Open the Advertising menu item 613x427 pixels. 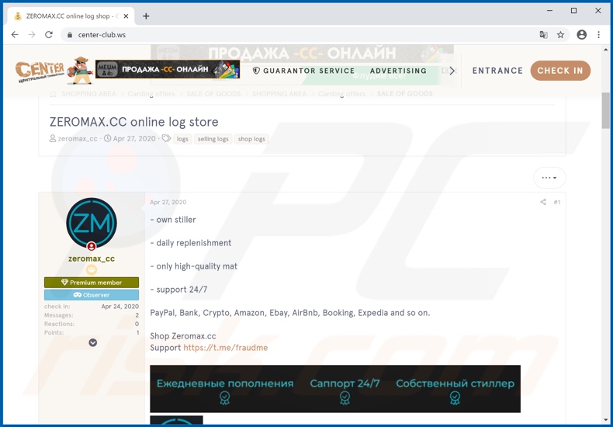[398, 71]
